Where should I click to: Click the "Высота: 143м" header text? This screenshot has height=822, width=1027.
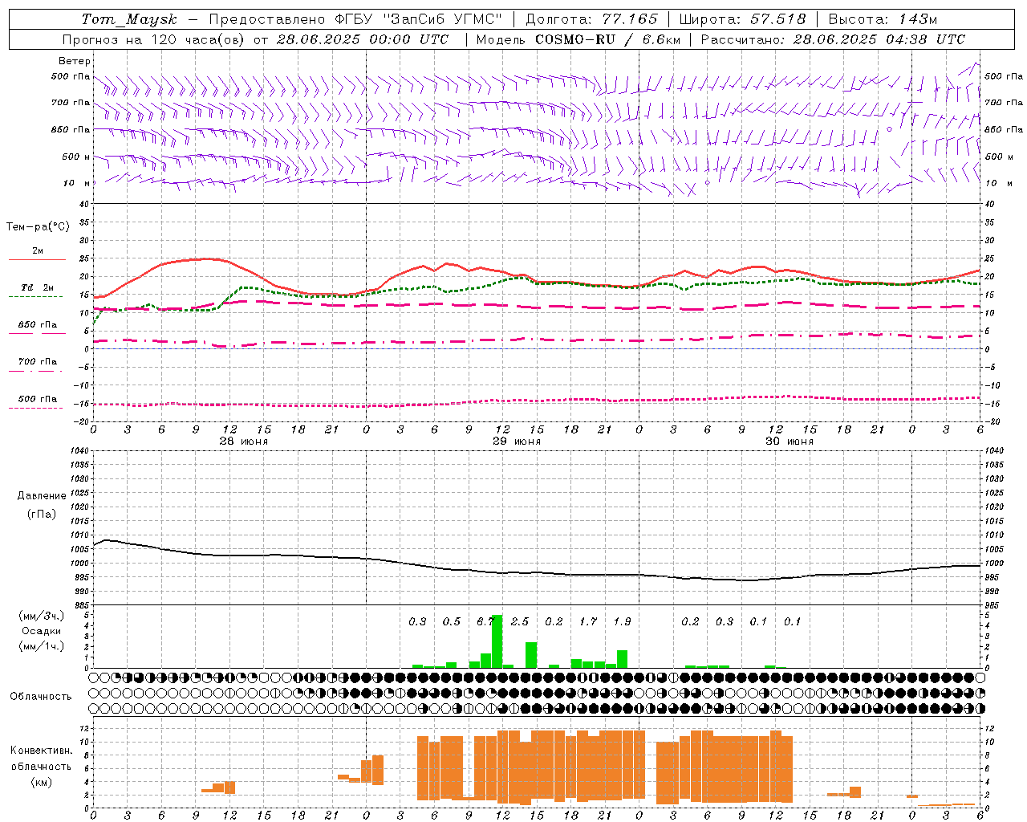[x=883, y=19]
